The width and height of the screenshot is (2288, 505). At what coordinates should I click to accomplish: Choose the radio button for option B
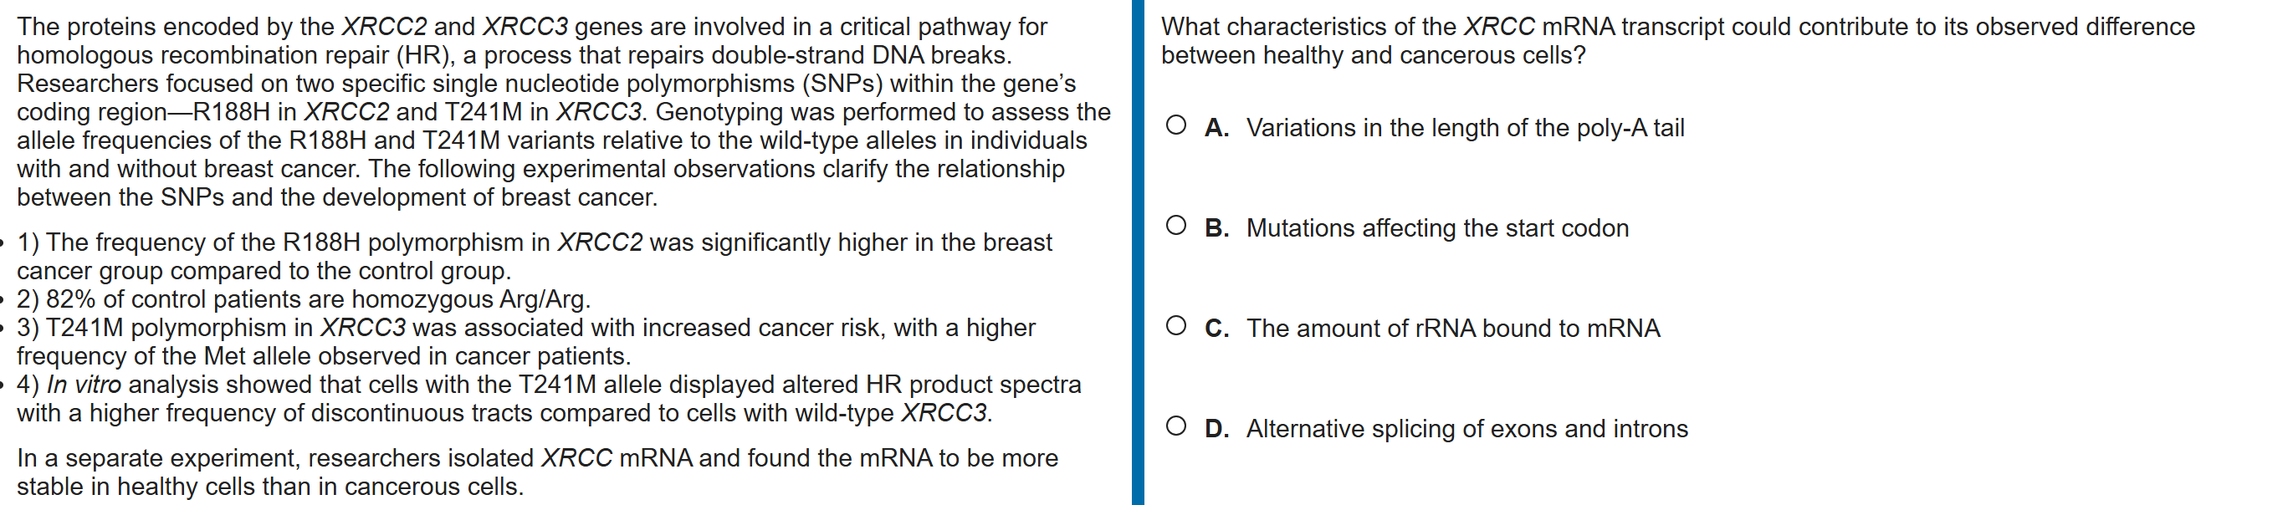(1176, 226)
